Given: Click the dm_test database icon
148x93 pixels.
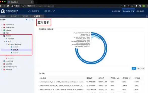Looking at the screenshot, I should pos(4,36).
